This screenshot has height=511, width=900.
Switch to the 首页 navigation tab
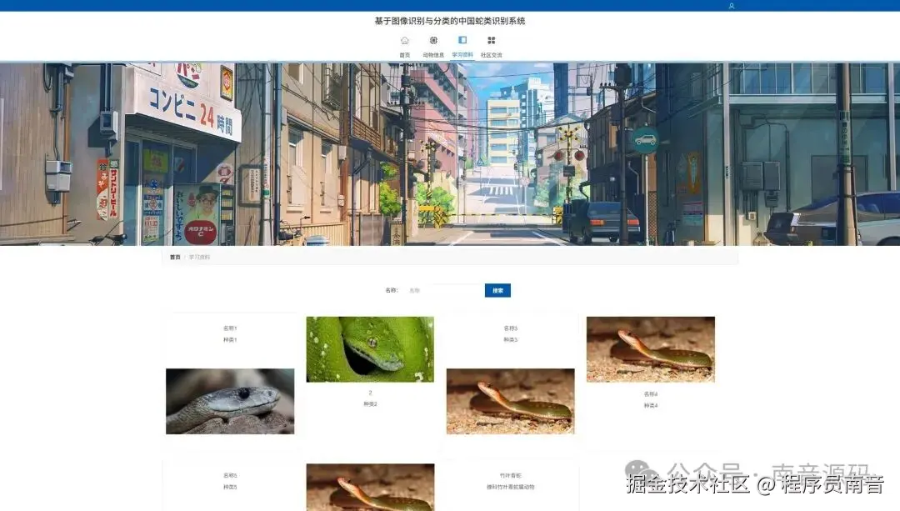(405, 53)
